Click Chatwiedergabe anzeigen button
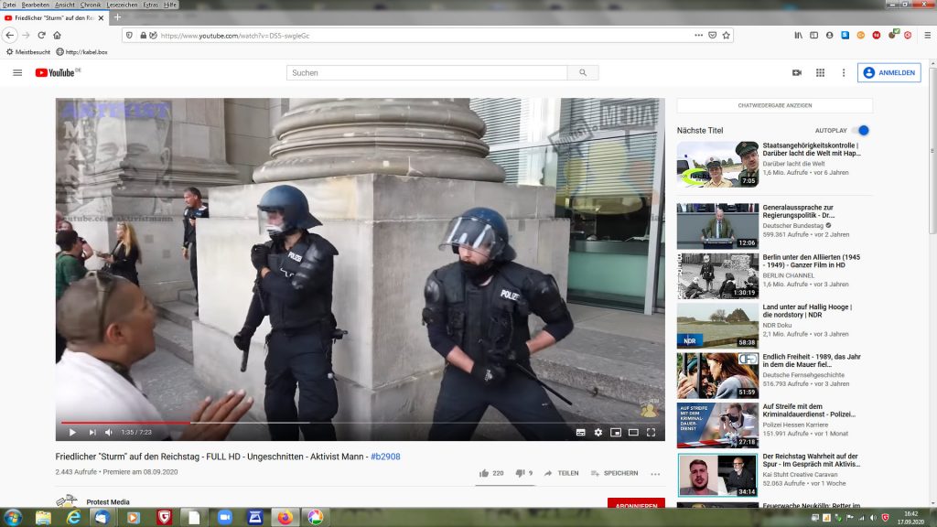937x527 pixels. (774, 105)
